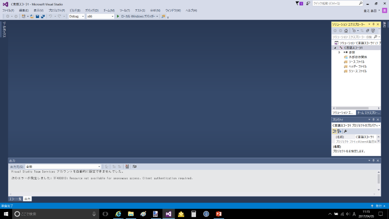Click the Undo arrow icon
389x219 pixels.
tap(51, 17)
